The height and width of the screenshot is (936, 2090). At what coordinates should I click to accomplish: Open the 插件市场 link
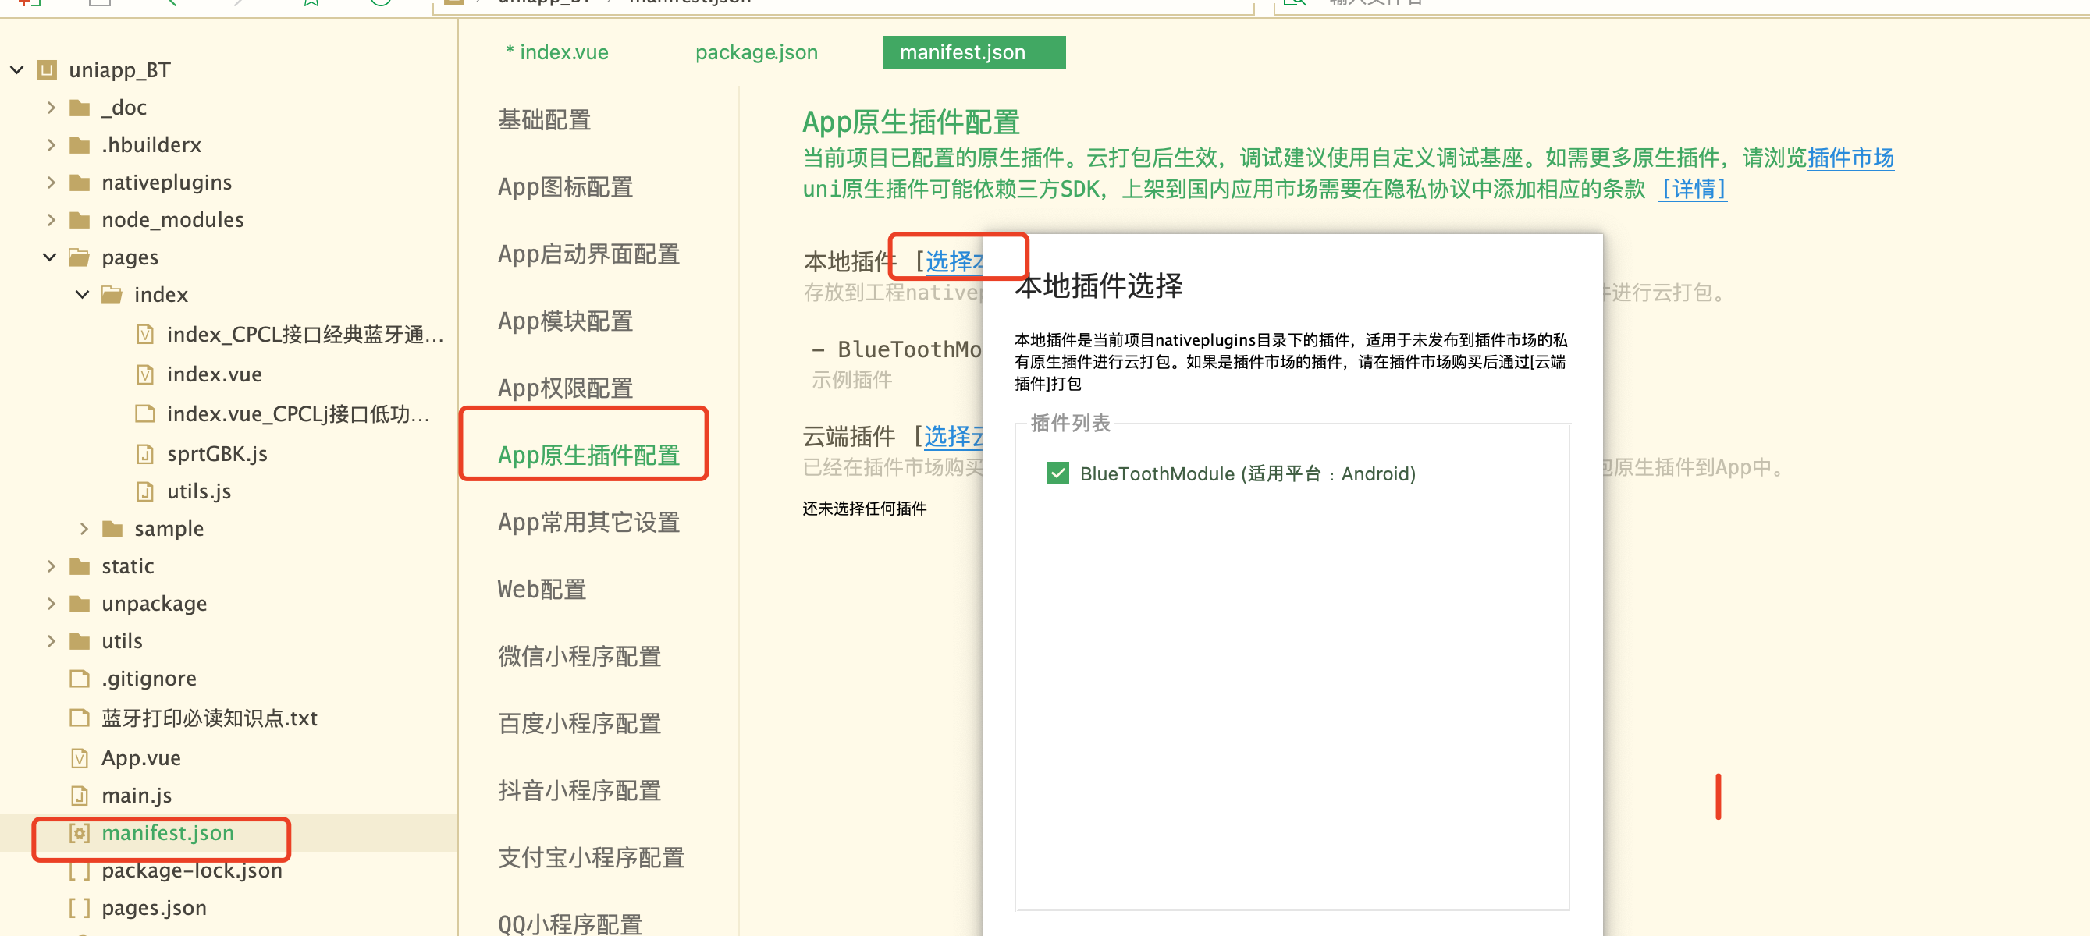point(1850,158)
